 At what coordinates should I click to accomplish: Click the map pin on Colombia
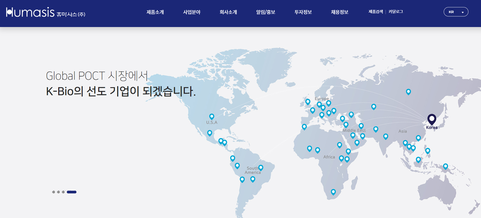[233, 158]
